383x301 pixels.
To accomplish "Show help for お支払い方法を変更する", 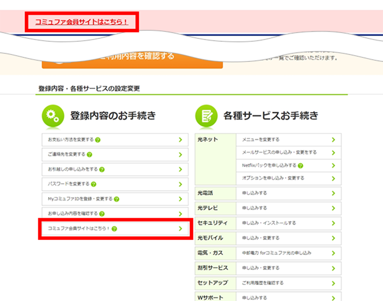I will [98, 140].
